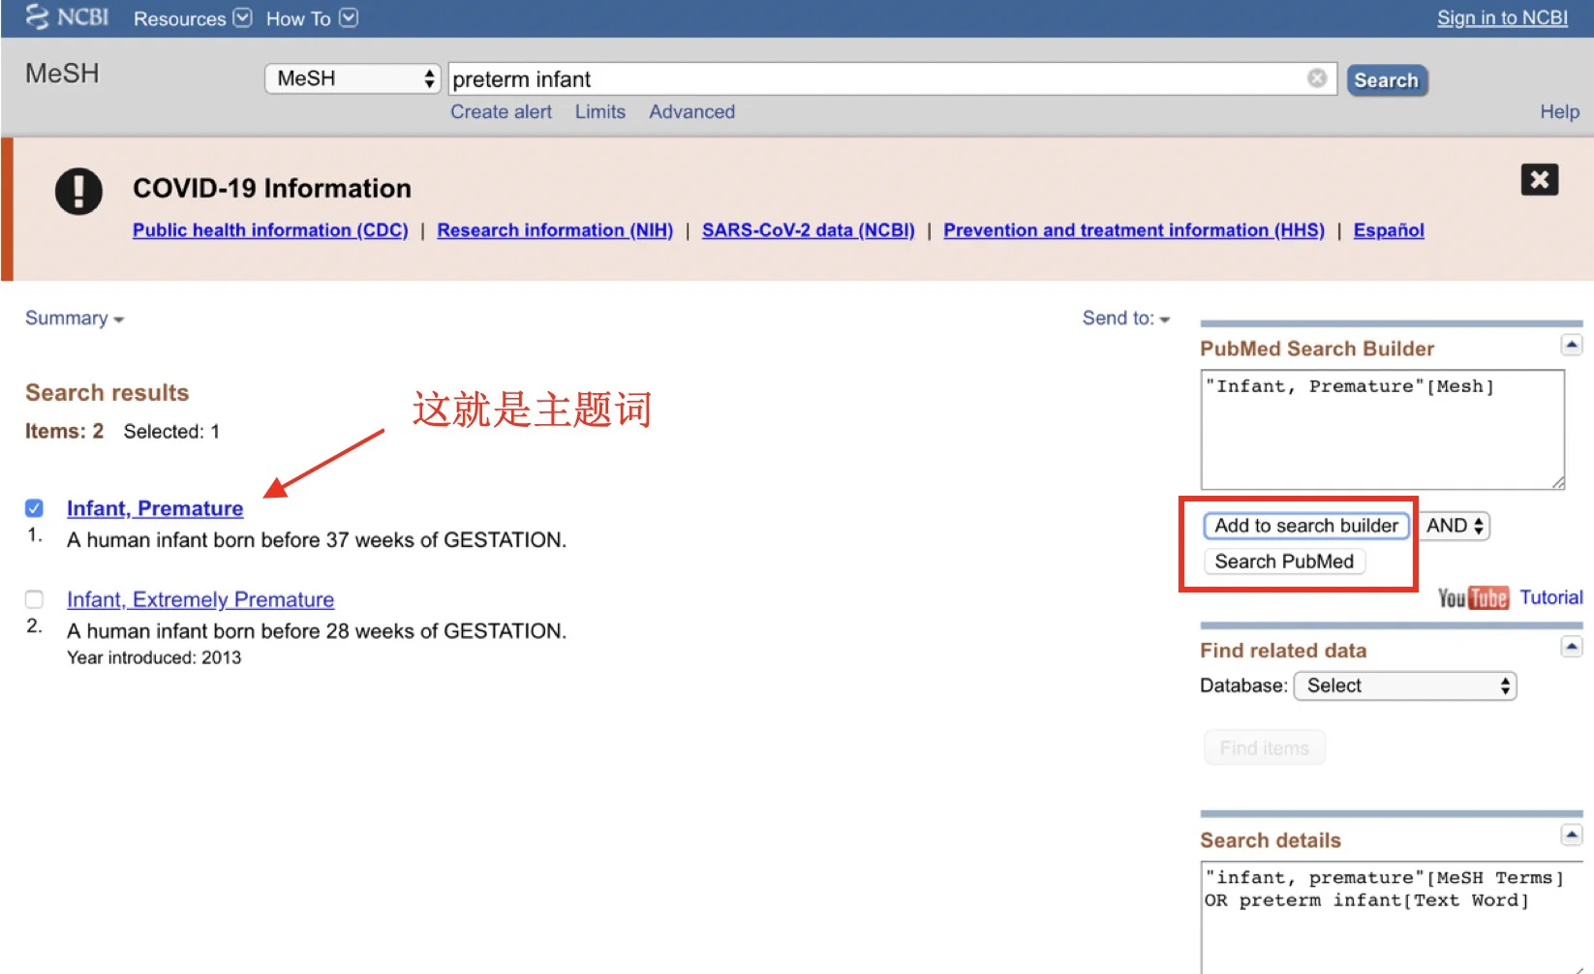Open the Help link
The image size is (1594, 974).
pyautogui.click(x=1559, y=112)
